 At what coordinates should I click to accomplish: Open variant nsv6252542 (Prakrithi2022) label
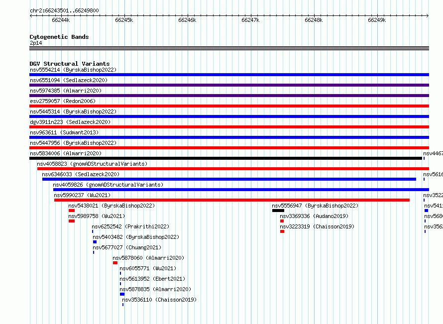(x=130, y=226)
